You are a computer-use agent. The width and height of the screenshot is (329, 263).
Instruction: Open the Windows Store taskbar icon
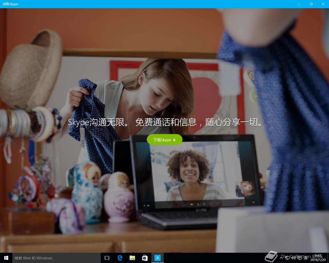(145, 258)
